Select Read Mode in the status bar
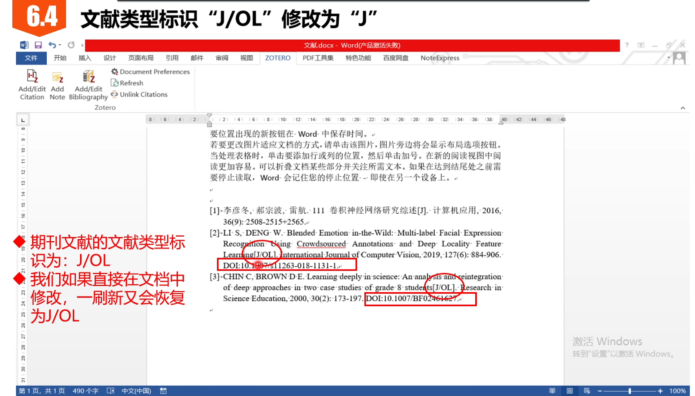The width and height of the screenshot is (695, 396). tap(553, 391)
